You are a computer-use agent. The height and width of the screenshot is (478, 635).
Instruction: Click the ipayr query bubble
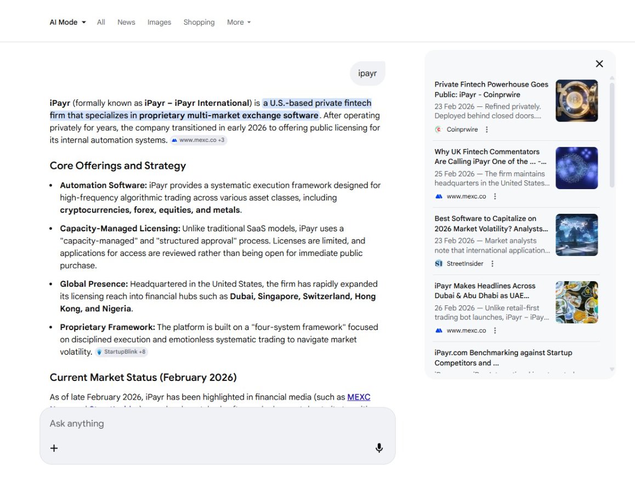(x=367, y=73)
